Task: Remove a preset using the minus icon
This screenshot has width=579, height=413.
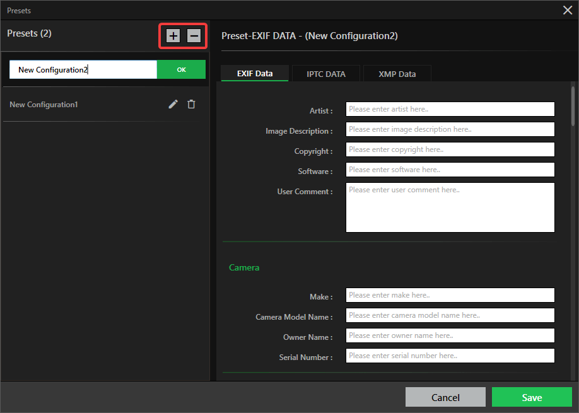Action: 192,36
